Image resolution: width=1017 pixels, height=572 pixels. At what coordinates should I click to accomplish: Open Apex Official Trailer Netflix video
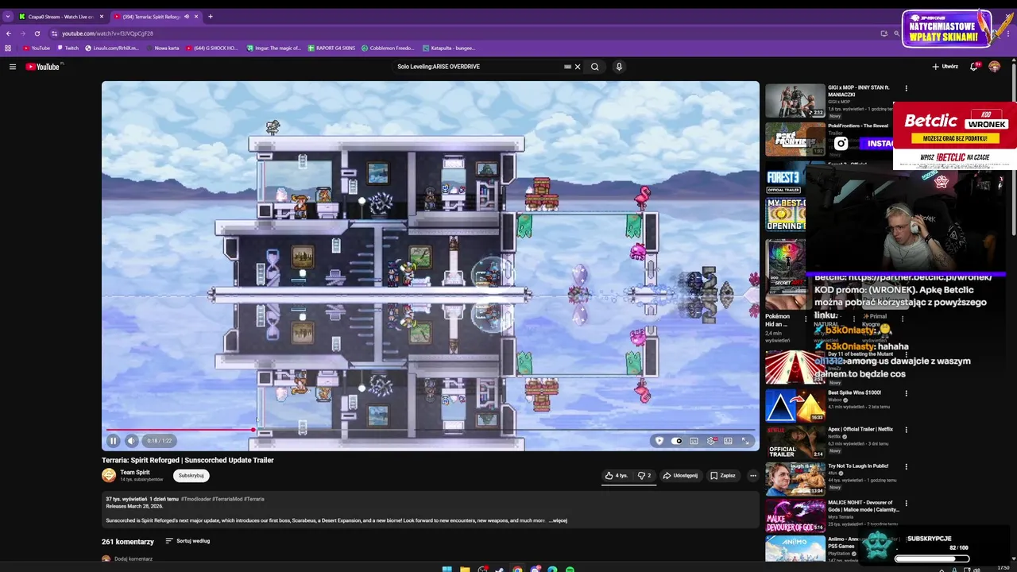(x=795, y=443)
